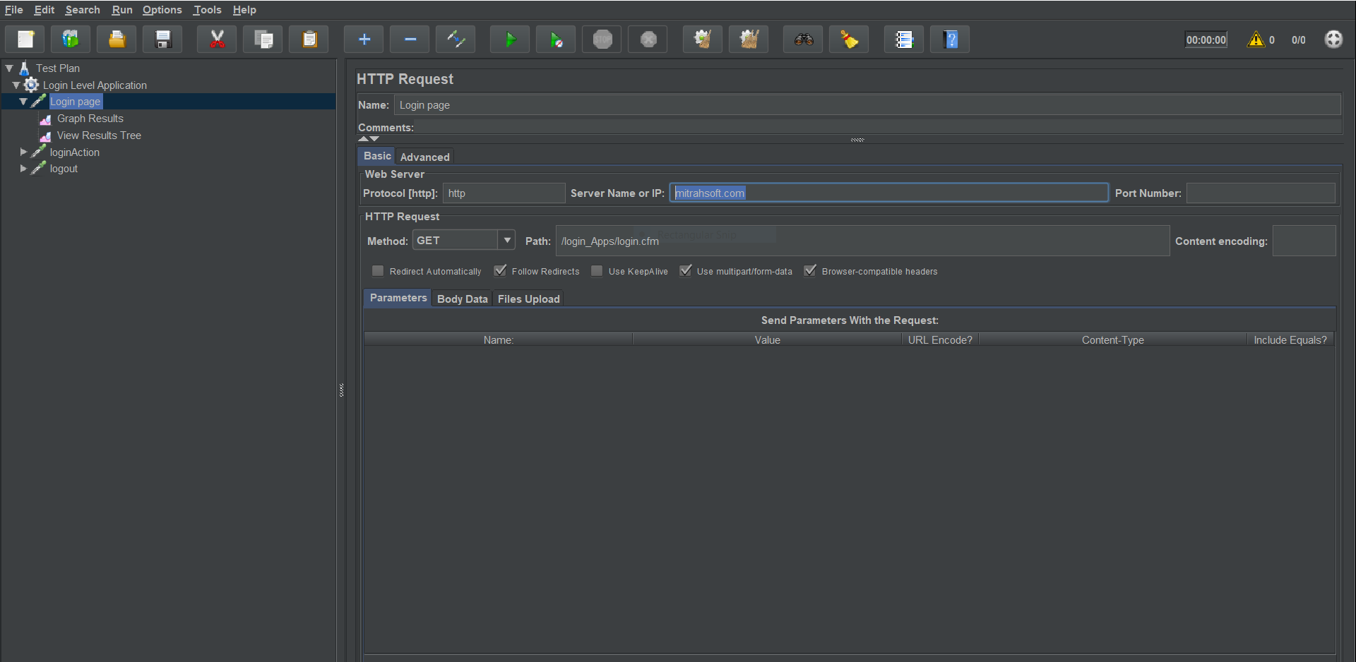Select View Results Tree in the tree

click(99, 136)
